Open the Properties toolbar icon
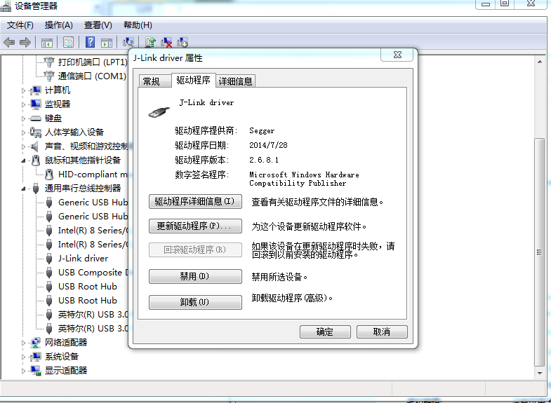551x403 pixels. pyautogui.click(x=68, y=43)
